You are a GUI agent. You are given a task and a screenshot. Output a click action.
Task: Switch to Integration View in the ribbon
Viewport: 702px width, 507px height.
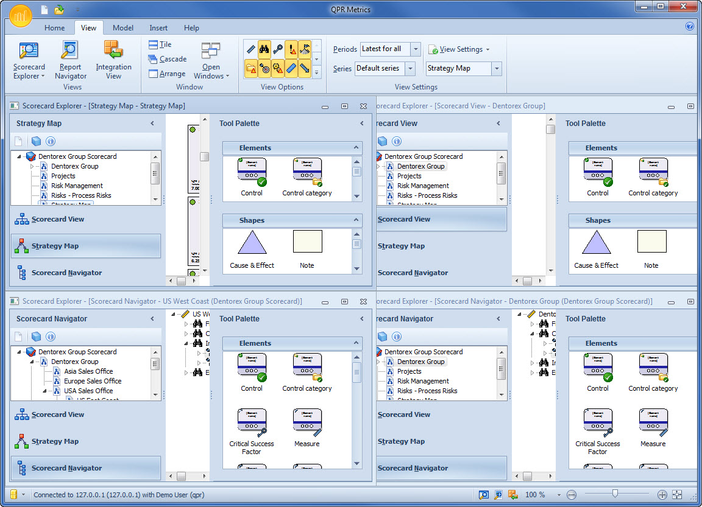(x=113, y=60)
